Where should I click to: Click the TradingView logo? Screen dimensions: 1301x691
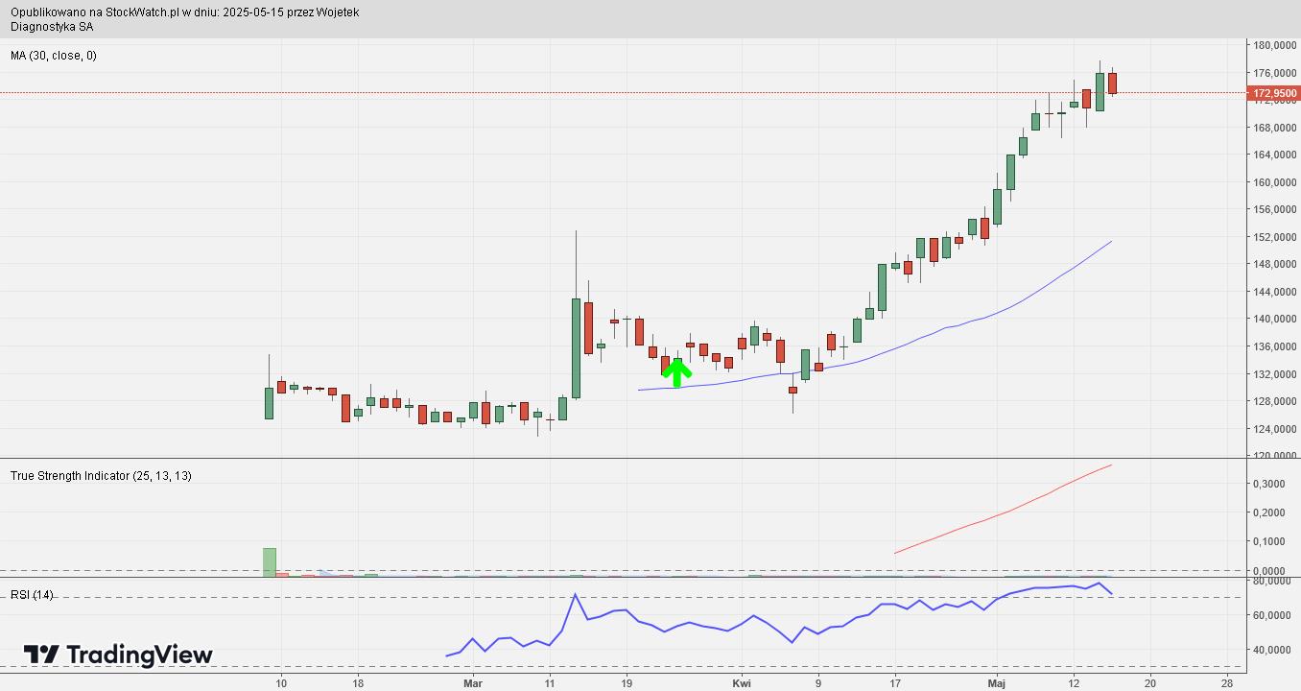click(118, 655)
